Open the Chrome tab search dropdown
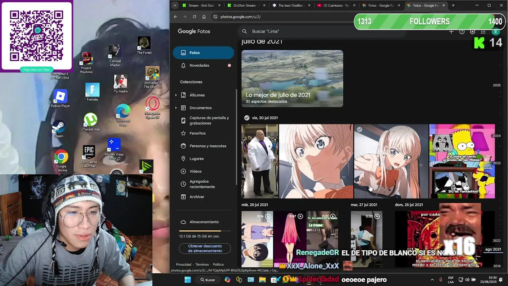This screenshot has height=286, width=508. (x=175, y=6)
